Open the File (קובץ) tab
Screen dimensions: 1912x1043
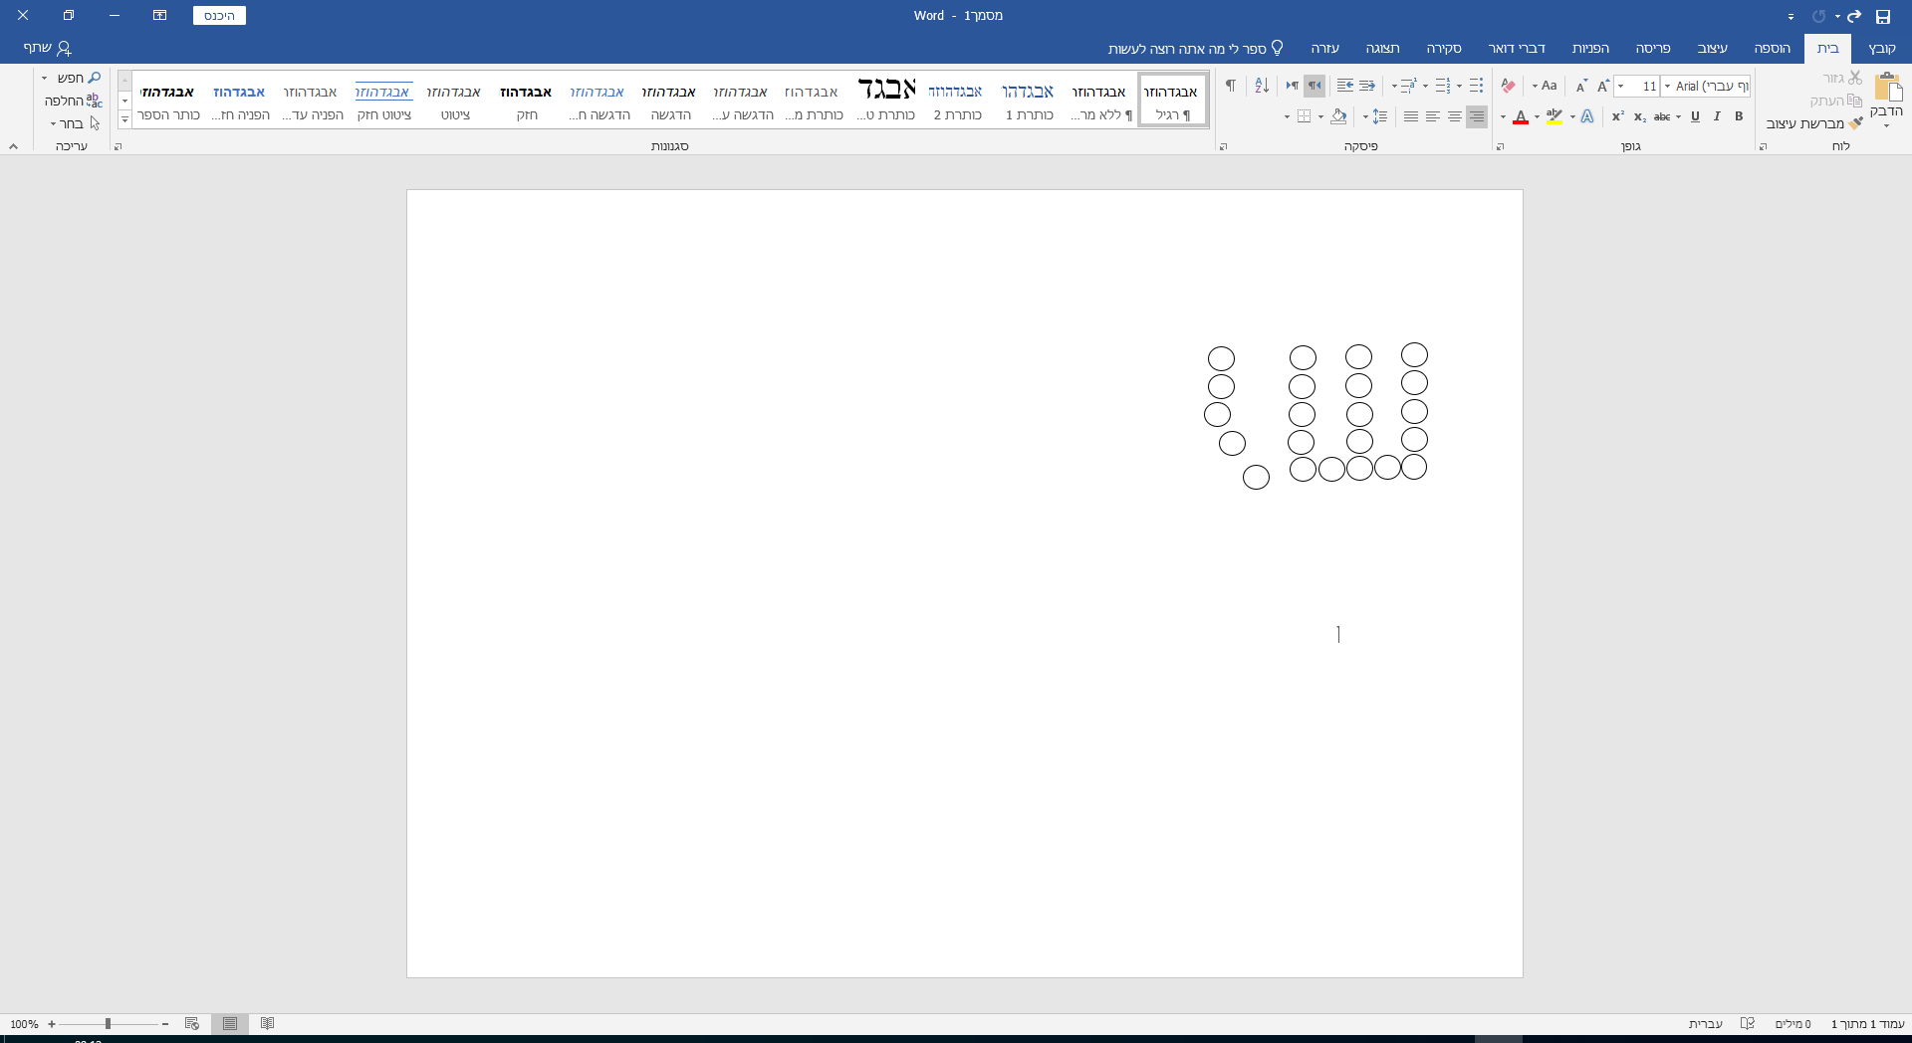[1881, 48]
